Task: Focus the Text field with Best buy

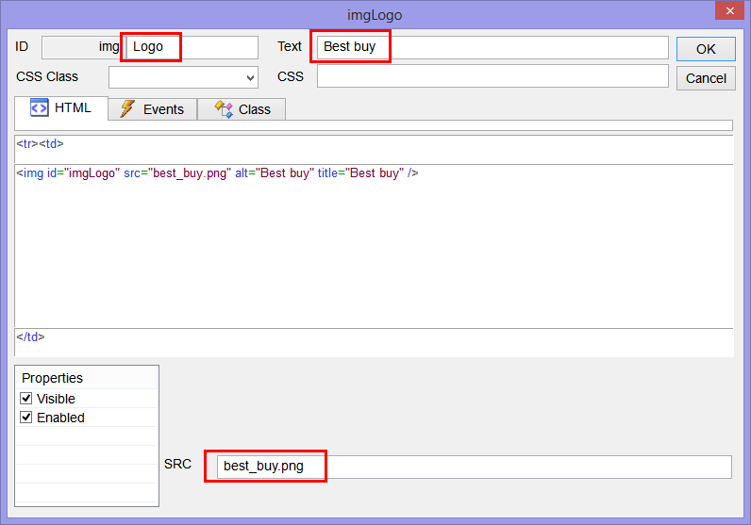Action: (492, 47)
